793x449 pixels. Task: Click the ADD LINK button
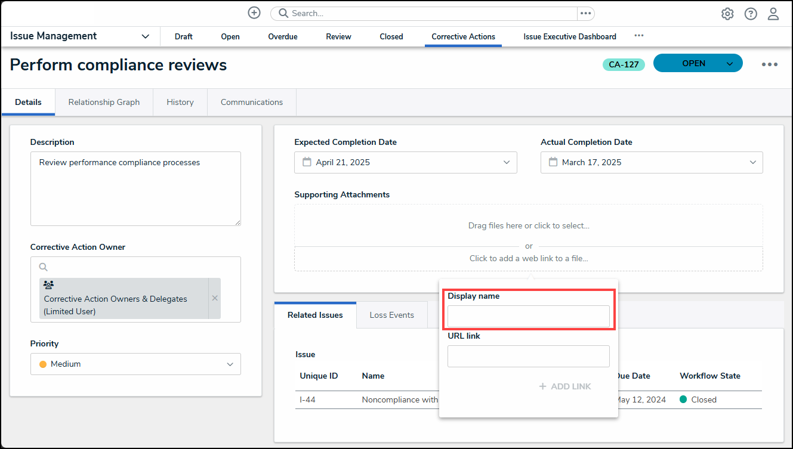point(565,386)
